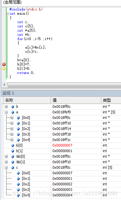Click variable icon of c's [0x0] row
The width and height of the screenshot is (121, 200).
(x=18, y=173)
